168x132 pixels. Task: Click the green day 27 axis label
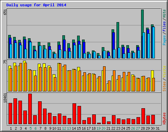(x=138, y=128)
